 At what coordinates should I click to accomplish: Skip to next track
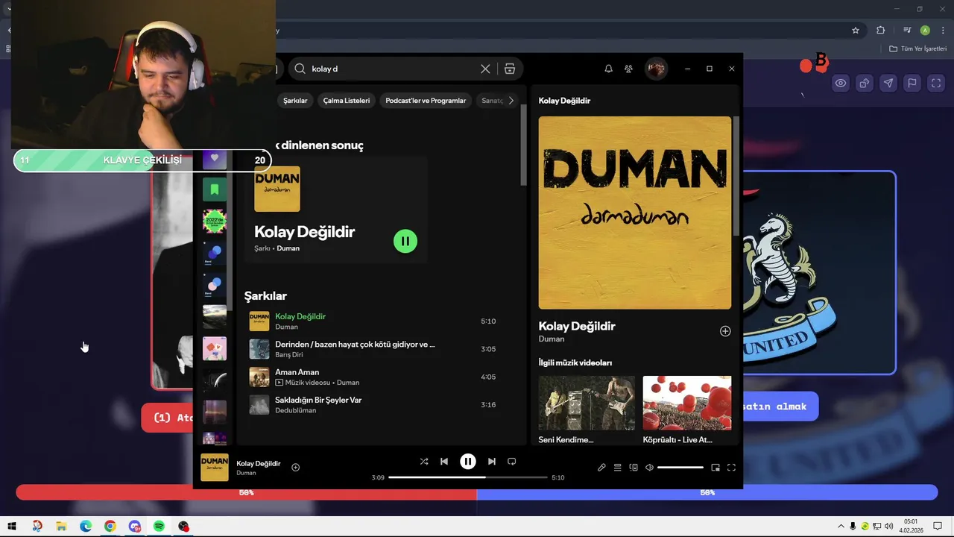(x=491, y=462)
